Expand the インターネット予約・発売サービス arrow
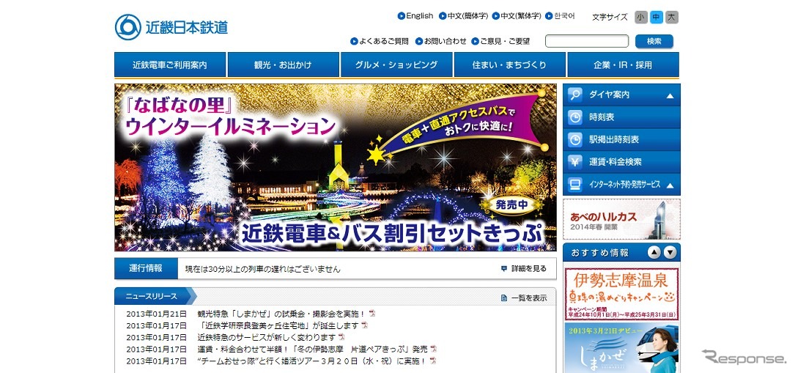 (x=670, y=185)
